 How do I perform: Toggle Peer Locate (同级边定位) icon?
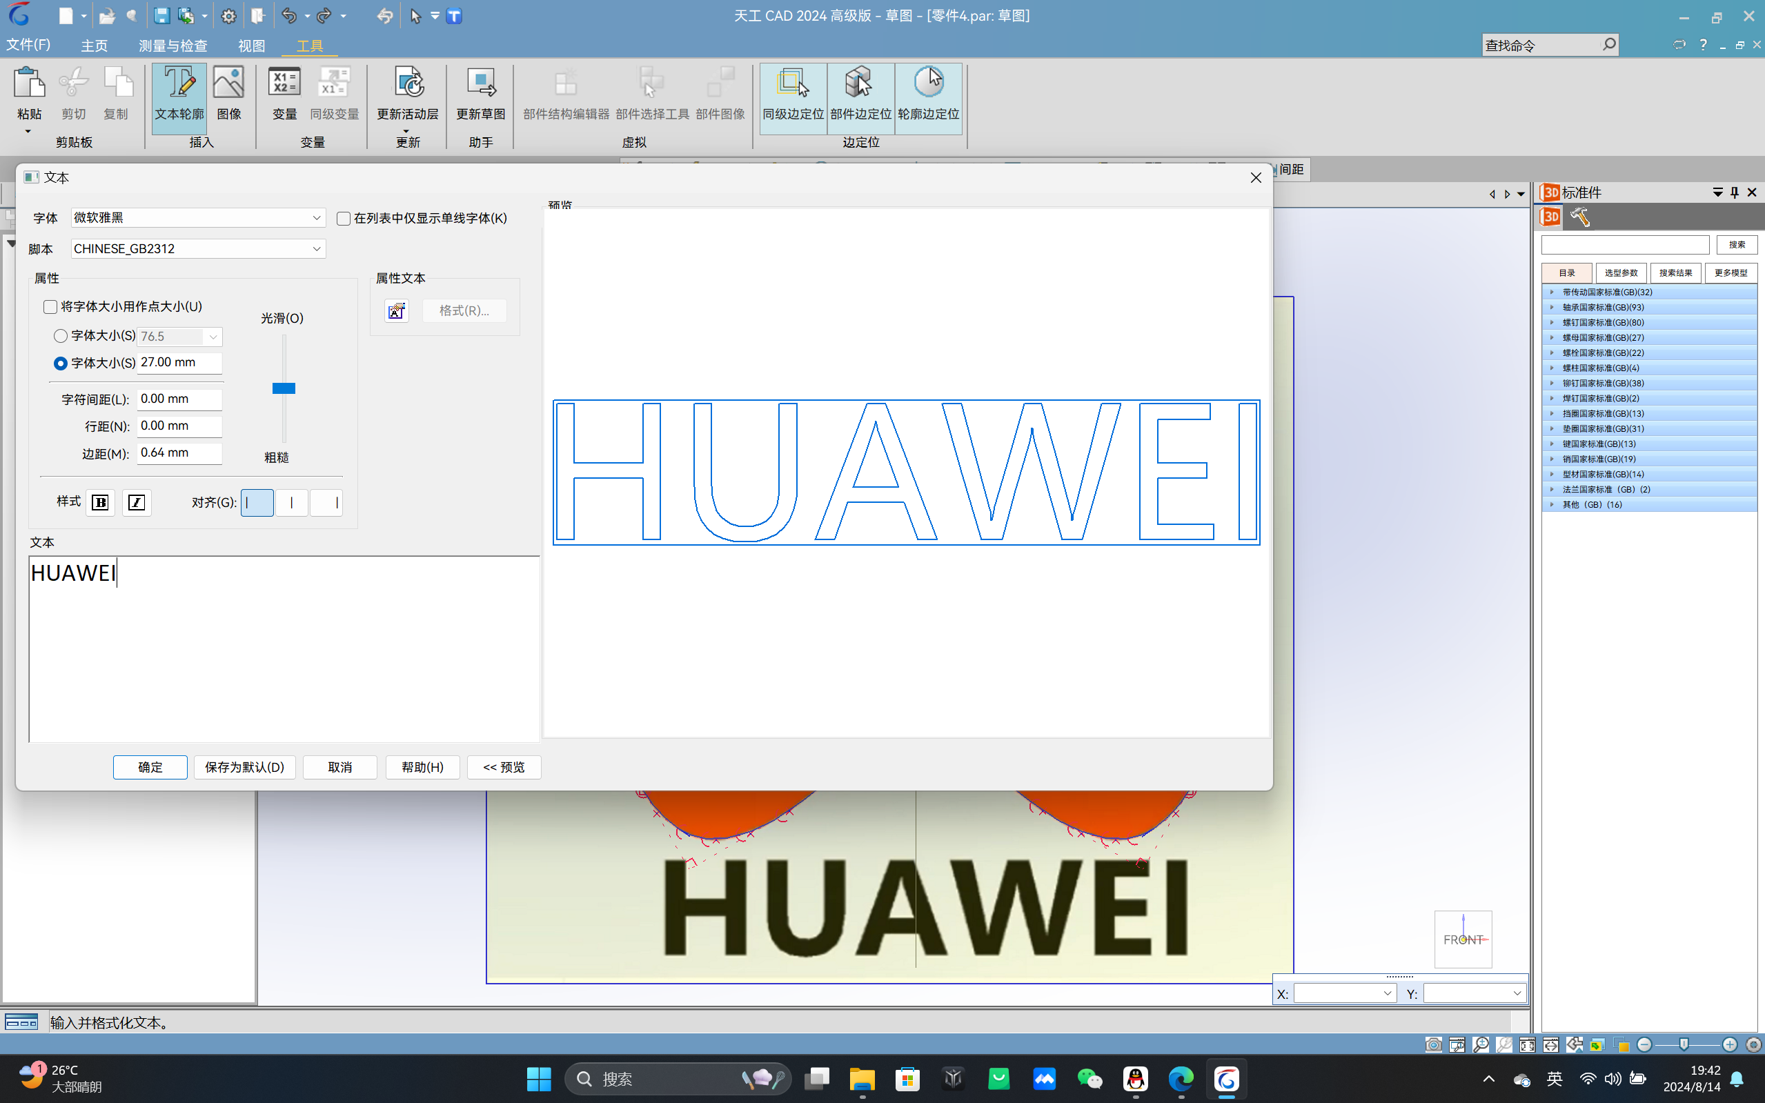pyautogui.click(x=793, y=98)
